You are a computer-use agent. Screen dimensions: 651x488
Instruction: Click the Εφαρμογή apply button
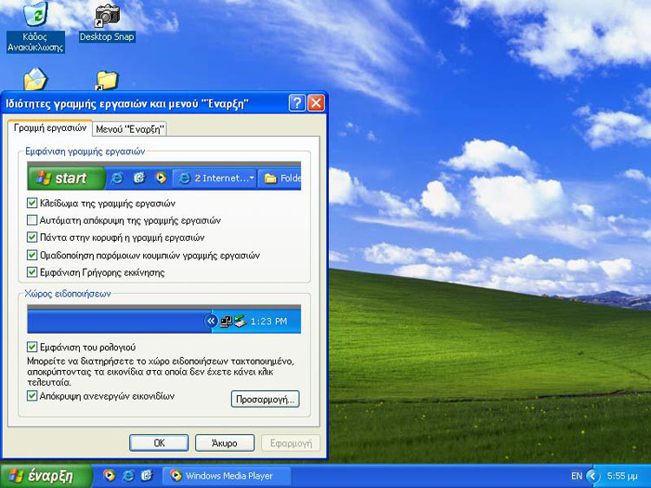pos(291,443)
